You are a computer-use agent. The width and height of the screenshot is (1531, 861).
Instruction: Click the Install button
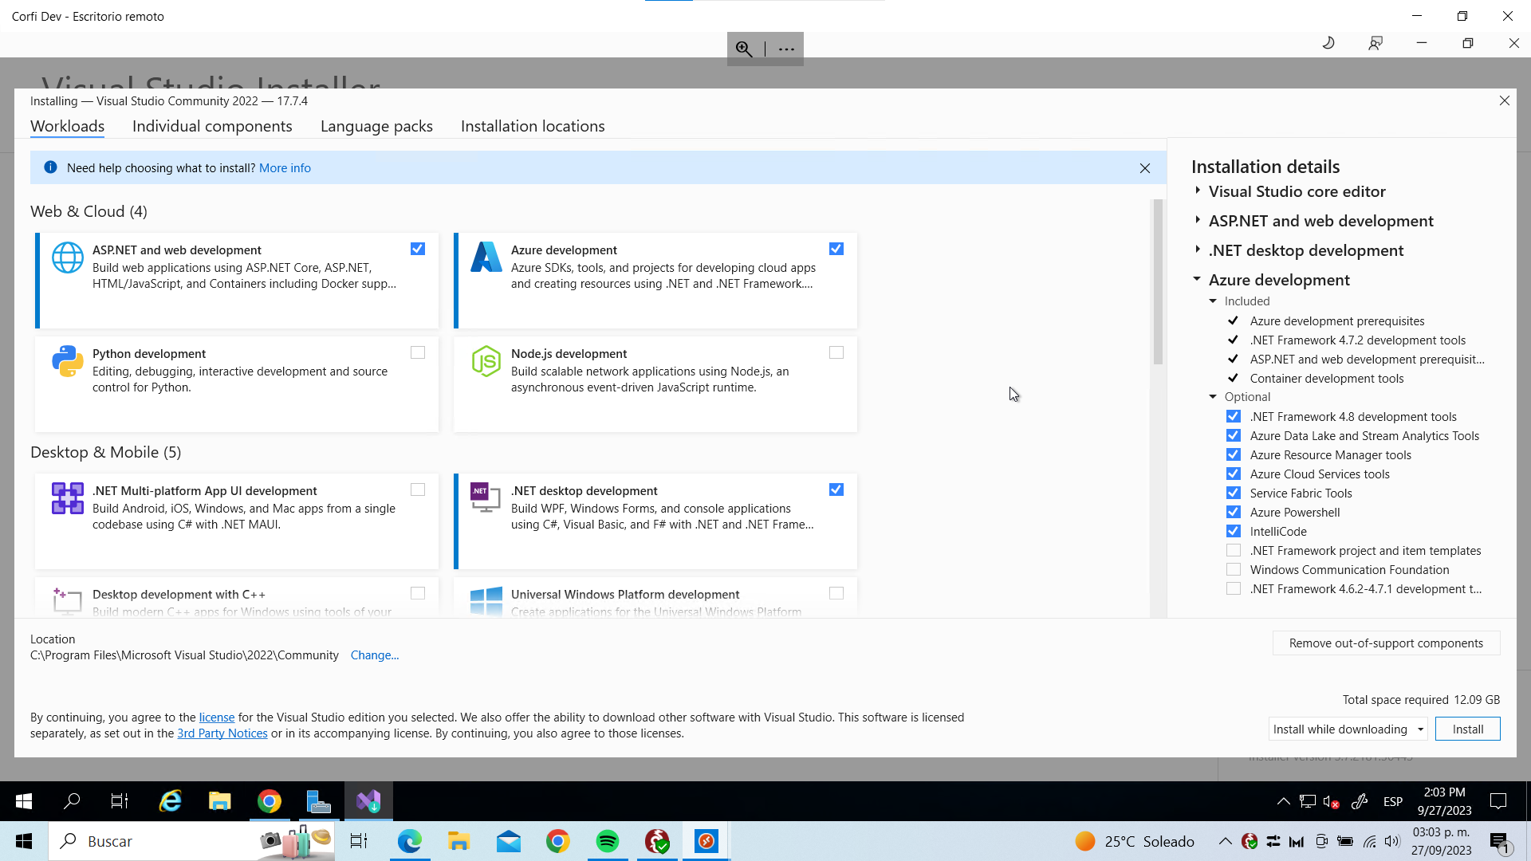click(x=1467, y=729)
